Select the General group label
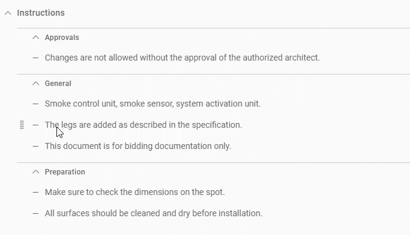Screen dimensions: 410x235 pos(58,84)
